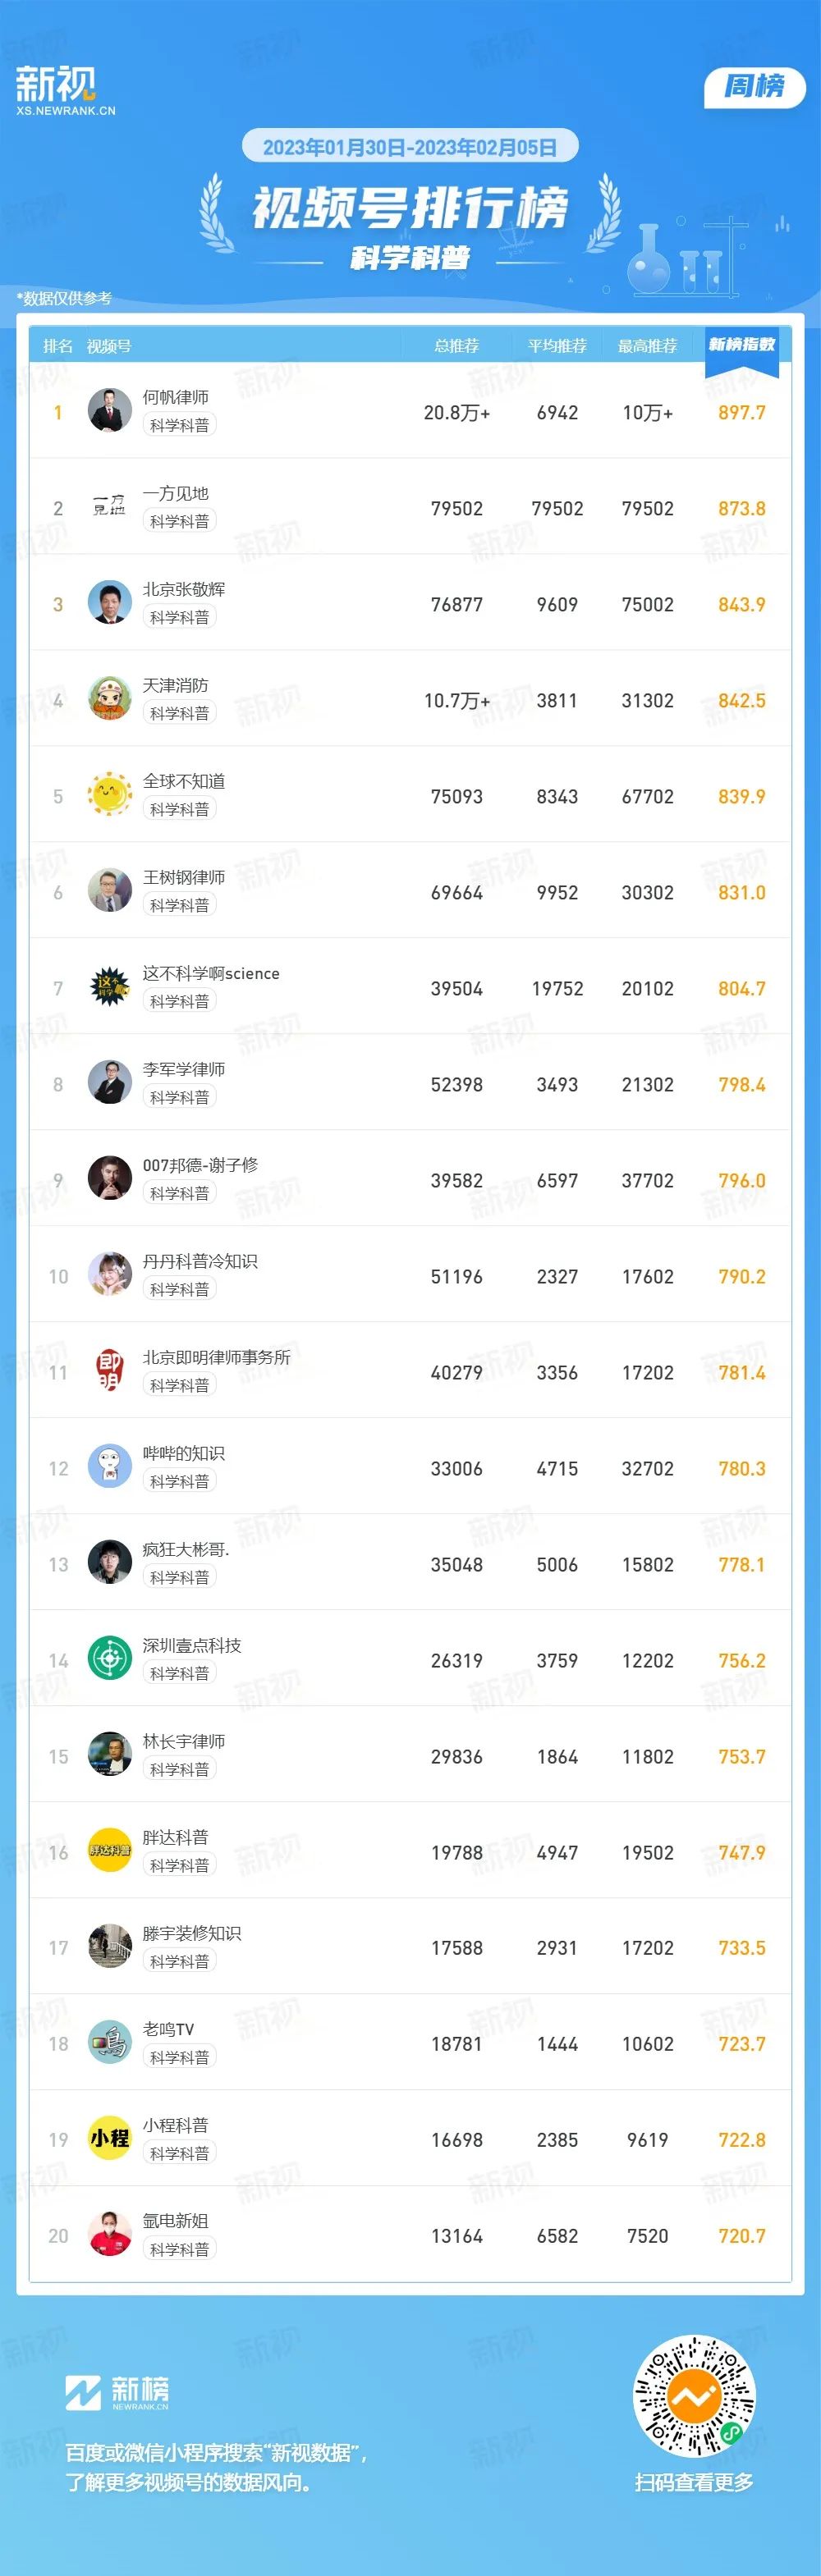Click the 小程科普 yellow logo

[x=110, y=2139]
